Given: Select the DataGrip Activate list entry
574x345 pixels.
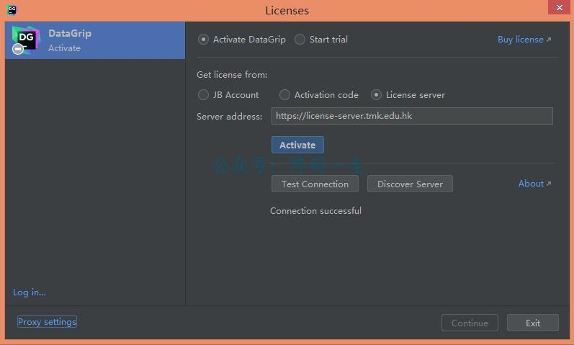Looking at the screenshot, I should click(95, 40).
